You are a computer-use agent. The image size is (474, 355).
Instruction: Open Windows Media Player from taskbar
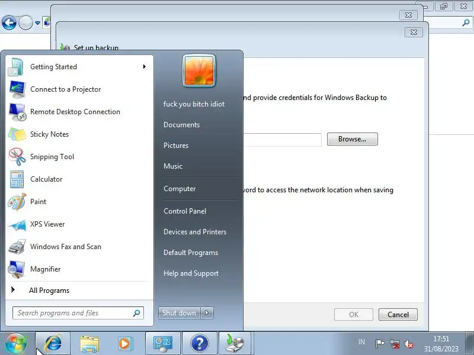click(125, 343)
